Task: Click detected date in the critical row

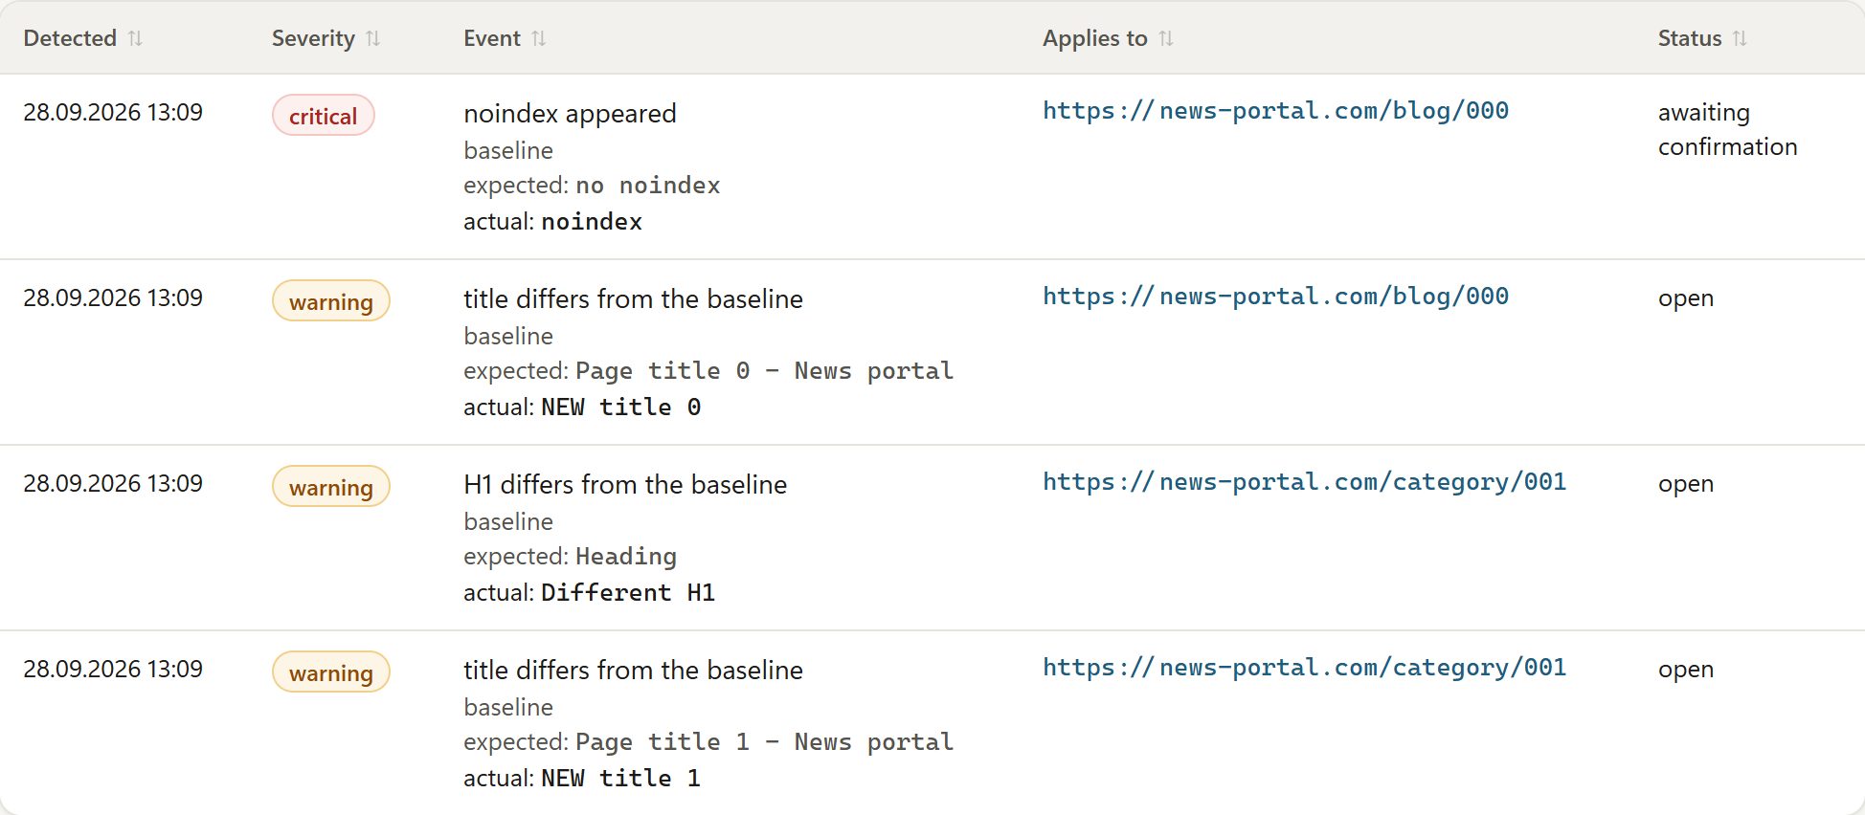Action: click(113, 113)
